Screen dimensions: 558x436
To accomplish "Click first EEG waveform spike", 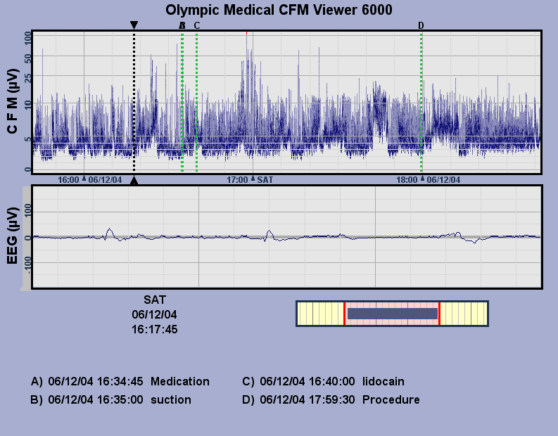I will coord(109,233).
